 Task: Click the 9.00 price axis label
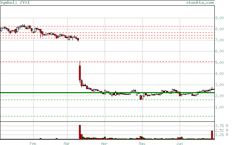coord(219,18)
